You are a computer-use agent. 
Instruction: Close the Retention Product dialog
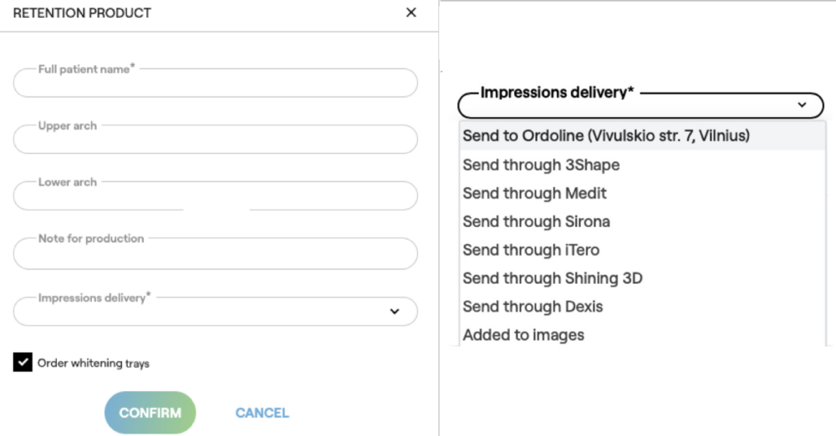pos(410,13)
